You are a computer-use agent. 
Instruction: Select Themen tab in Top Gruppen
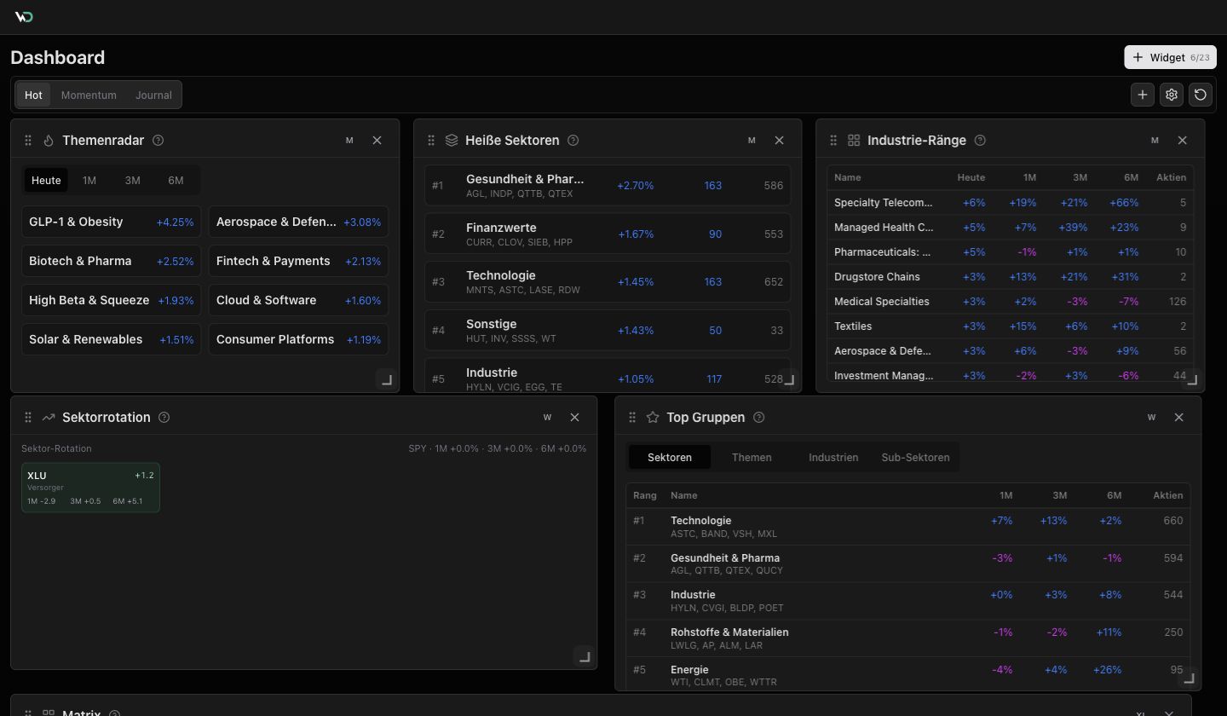752,457
